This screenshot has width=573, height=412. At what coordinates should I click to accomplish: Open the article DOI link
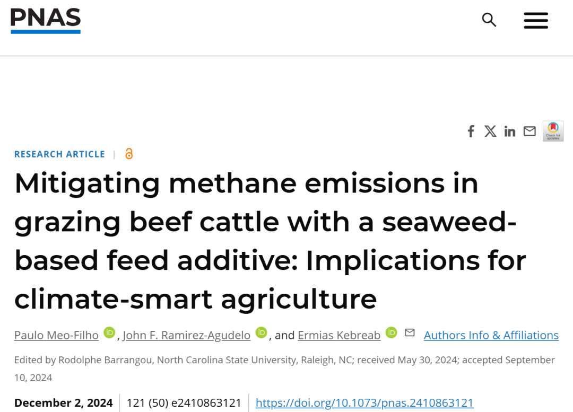click(364, 403)
